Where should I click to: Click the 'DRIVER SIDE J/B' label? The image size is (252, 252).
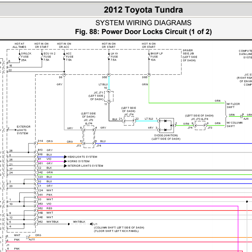[190, 55]
